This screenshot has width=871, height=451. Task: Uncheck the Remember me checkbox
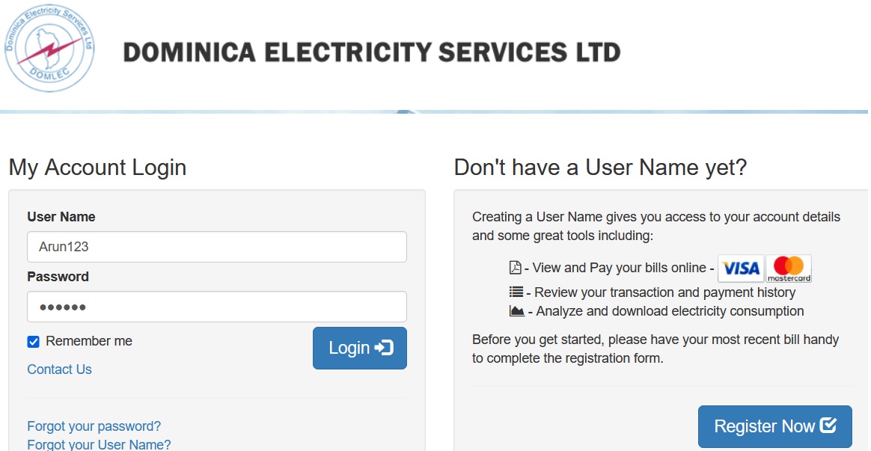tap(33, 342)
